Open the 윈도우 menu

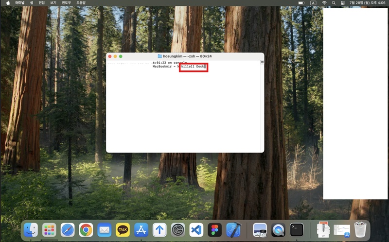click(x=66, y=3)
